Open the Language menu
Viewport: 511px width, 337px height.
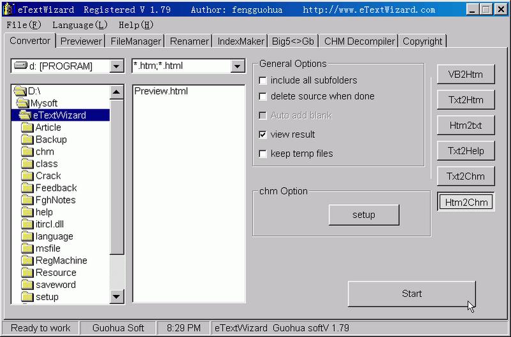(80, 25)
